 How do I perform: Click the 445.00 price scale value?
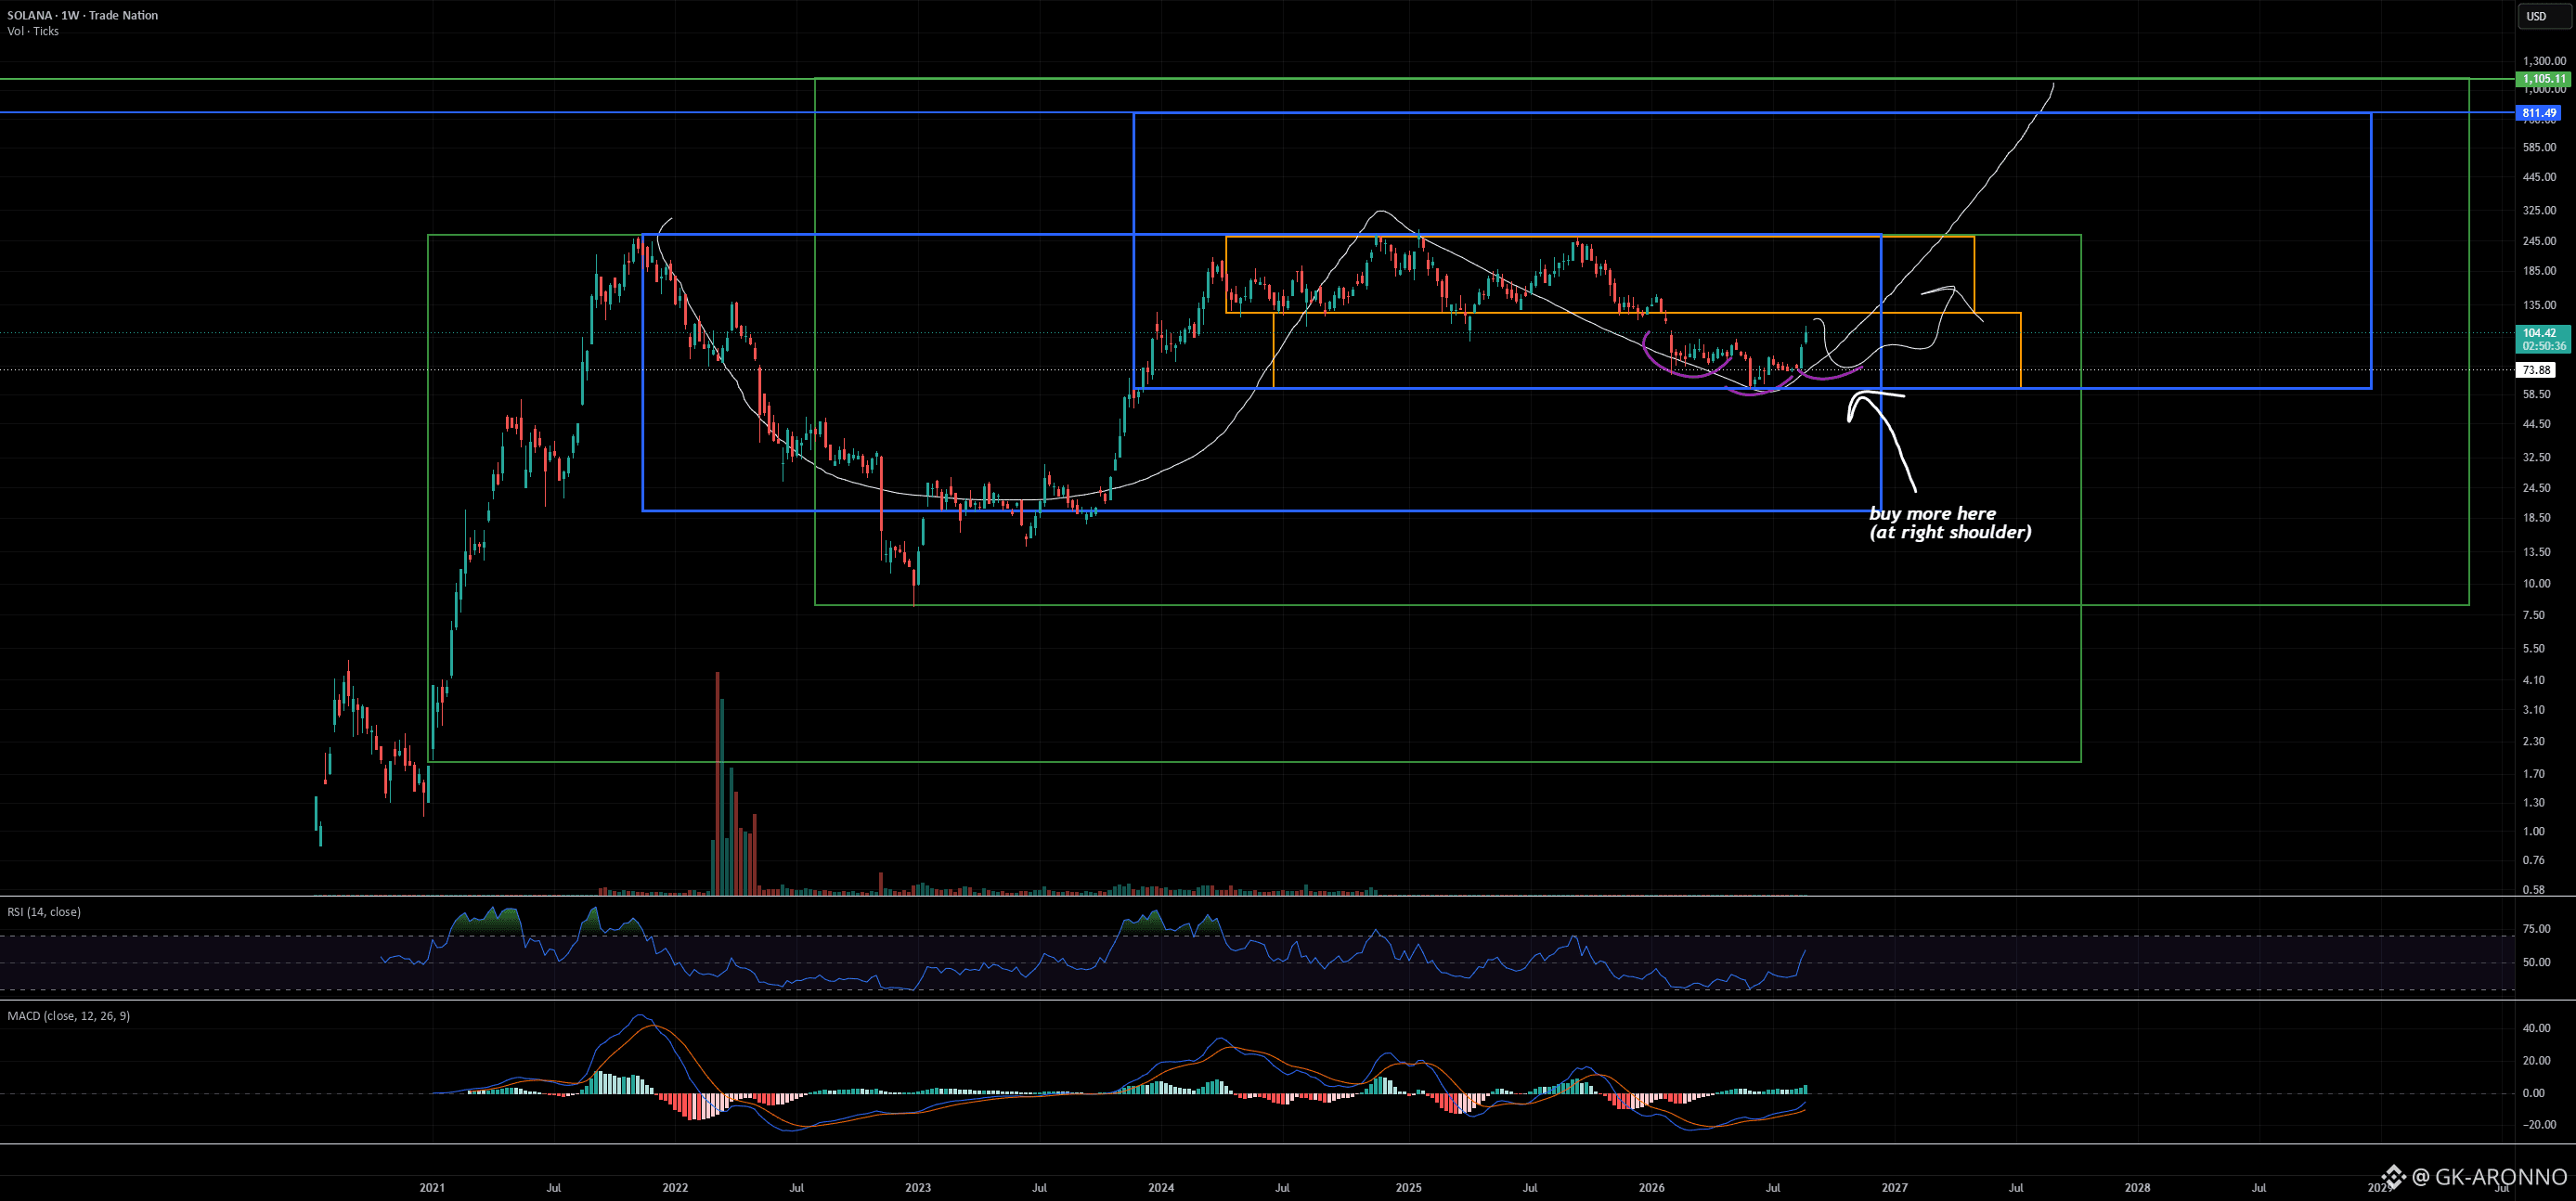click(x=2539, y=178)
